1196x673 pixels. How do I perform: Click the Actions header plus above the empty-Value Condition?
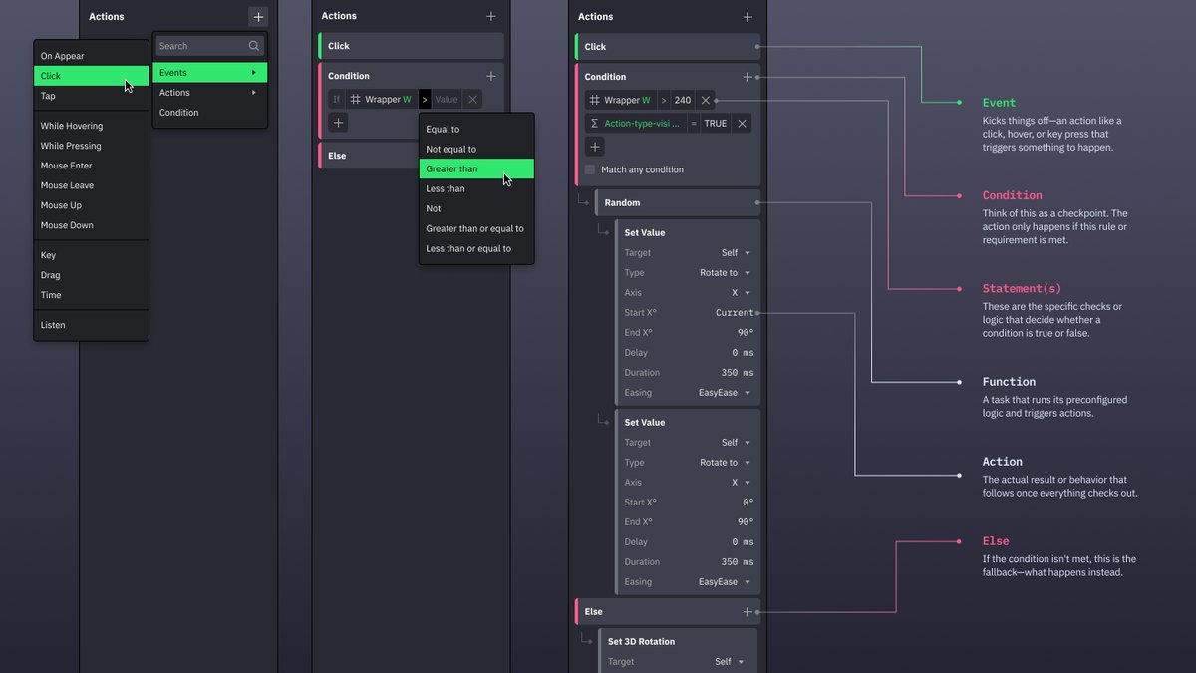coord(491,16)
